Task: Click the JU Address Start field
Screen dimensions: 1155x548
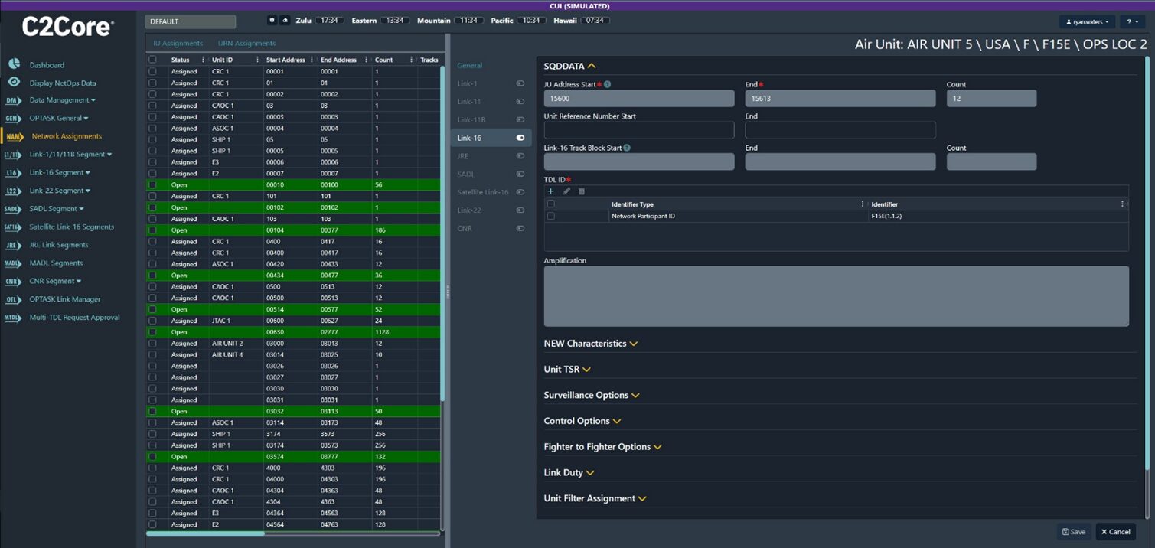Action: click(x=639, y=98)
